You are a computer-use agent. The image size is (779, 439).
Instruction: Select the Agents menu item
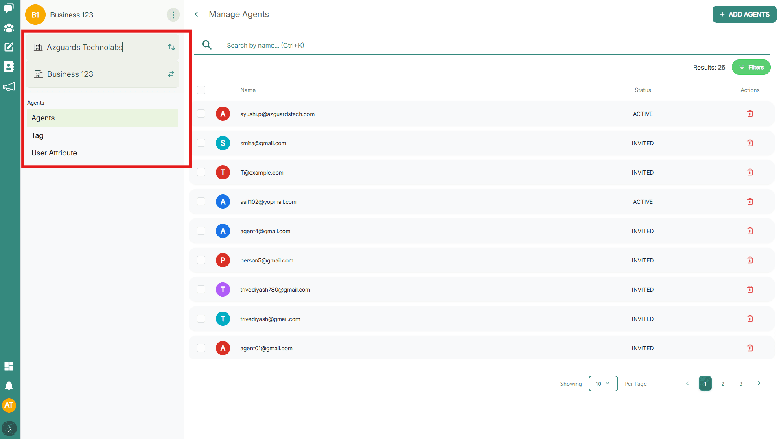click(103, 118)
